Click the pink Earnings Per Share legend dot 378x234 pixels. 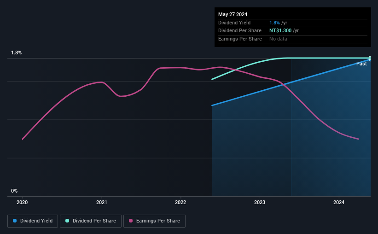click(x=131, y=221)
